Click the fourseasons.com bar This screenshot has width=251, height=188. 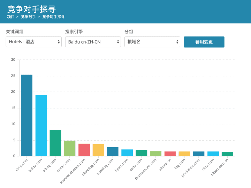coord(155,154)
